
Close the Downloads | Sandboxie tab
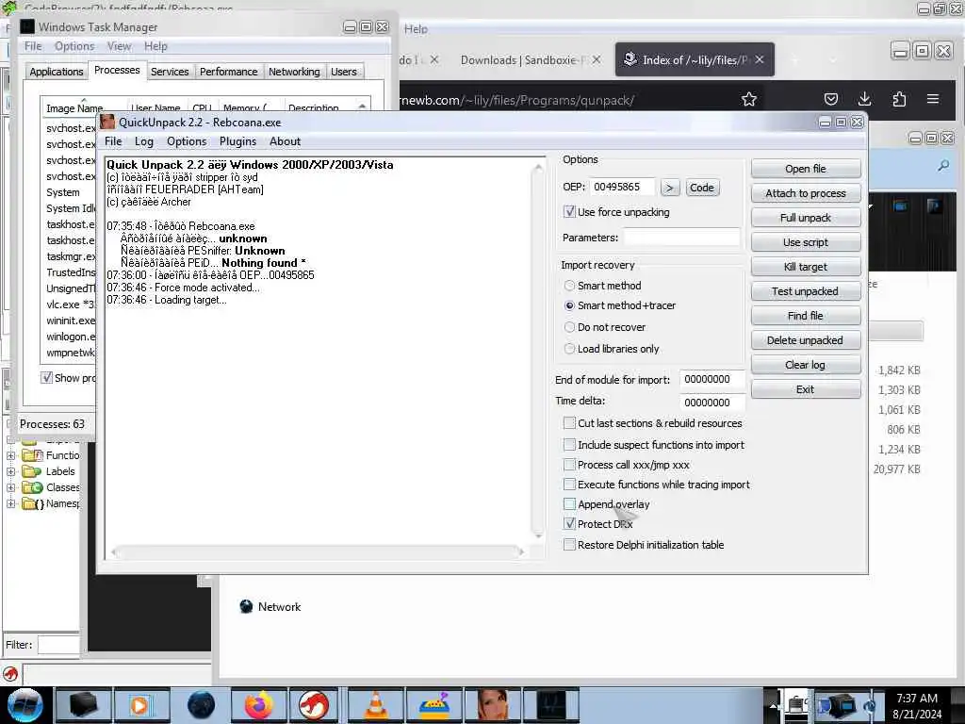coord(597,59)
